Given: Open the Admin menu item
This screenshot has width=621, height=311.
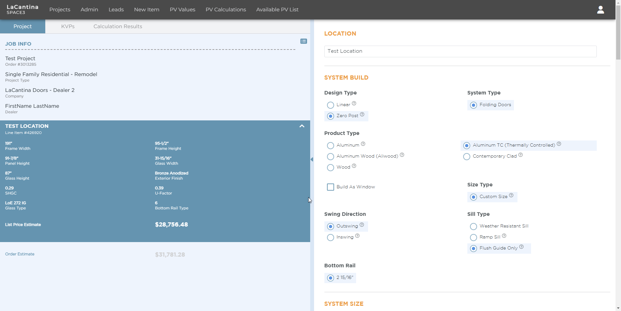Looking at the screenshot, I should [89, 10].
